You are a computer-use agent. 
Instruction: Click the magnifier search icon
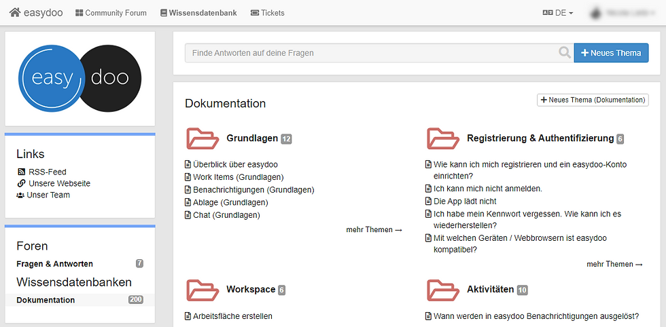[x=565, y=53]
